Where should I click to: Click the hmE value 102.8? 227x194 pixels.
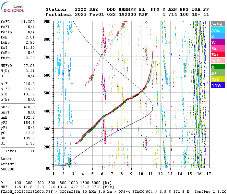pyautogui.click(x=29, y=117)
